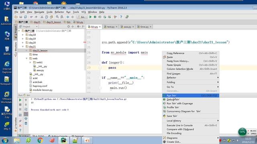This screenshot has height=144, width=257.
Task: Click the Profile toolbar icon
Action: click(x=104, y=17)
